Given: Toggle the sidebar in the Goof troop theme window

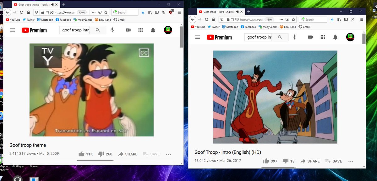Looking at the screenshot, I should pos(157,12).
